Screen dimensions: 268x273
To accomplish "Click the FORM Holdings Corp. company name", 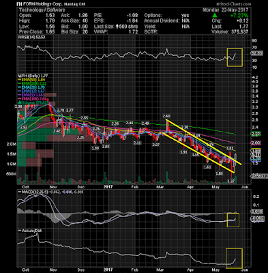I will tap(42, 4).
